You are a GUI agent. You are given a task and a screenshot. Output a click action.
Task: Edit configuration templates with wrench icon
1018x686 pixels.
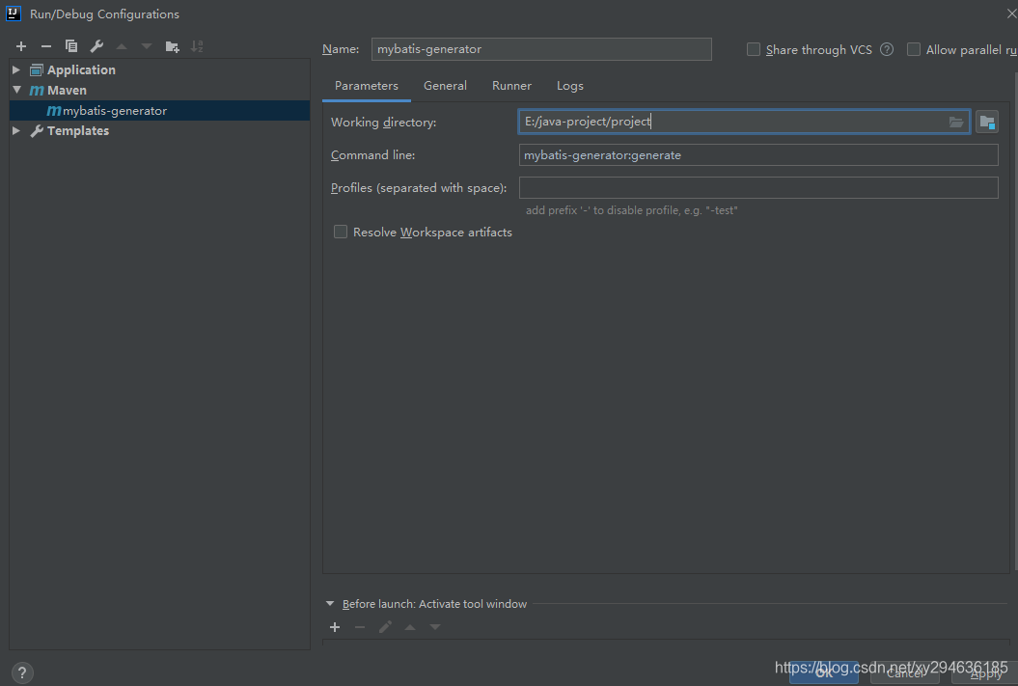point(96,45)
